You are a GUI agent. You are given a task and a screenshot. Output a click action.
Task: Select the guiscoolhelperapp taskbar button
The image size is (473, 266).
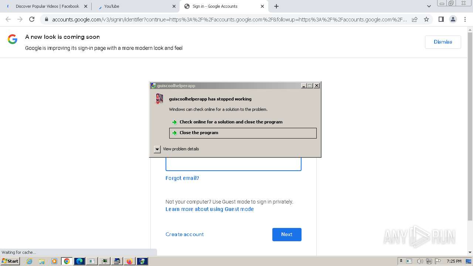click(142, 261)
